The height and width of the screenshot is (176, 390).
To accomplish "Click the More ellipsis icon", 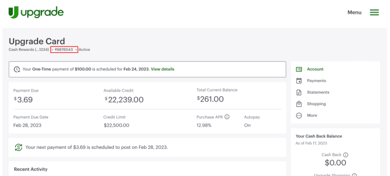I will pyautogui.click(x=299, y=116).
